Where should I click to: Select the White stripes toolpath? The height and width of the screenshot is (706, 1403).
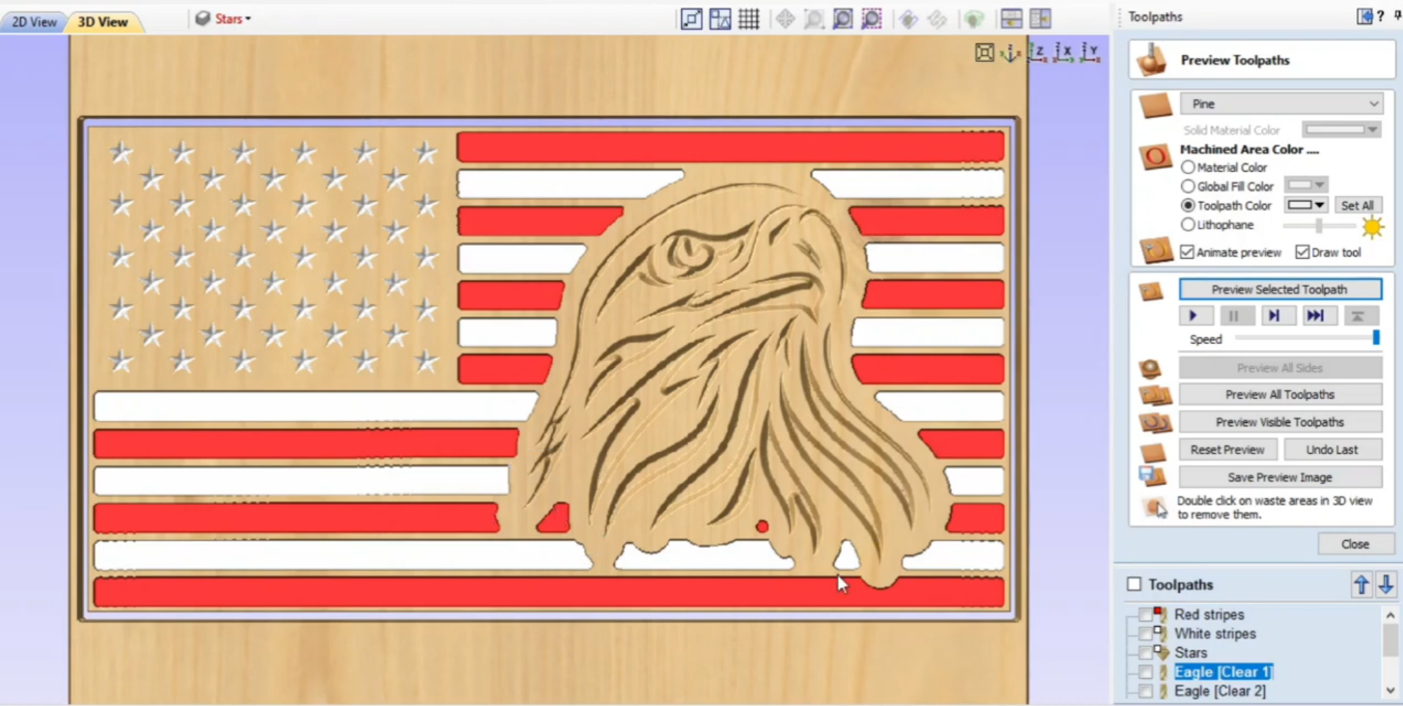[x=1215, y=633]
